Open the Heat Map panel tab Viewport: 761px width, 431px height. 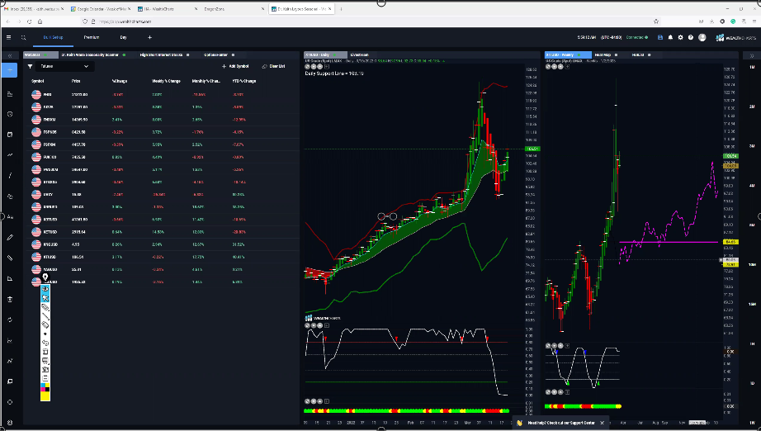603,54
